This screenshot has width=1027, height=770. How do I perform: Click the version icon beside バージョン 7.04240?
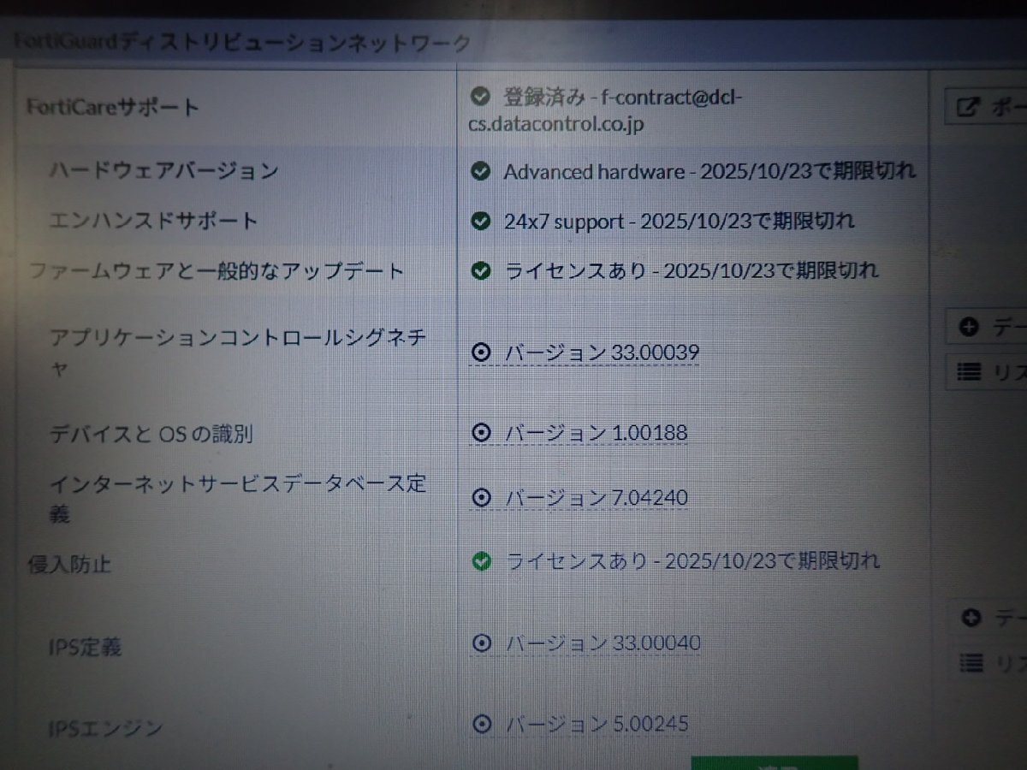pos(483,497)
